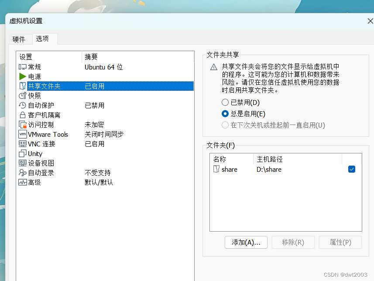The height and width of the screenshot is (281, 374).
Task: Select the VMware Tools row label
Action: click(x=48, y=134)
